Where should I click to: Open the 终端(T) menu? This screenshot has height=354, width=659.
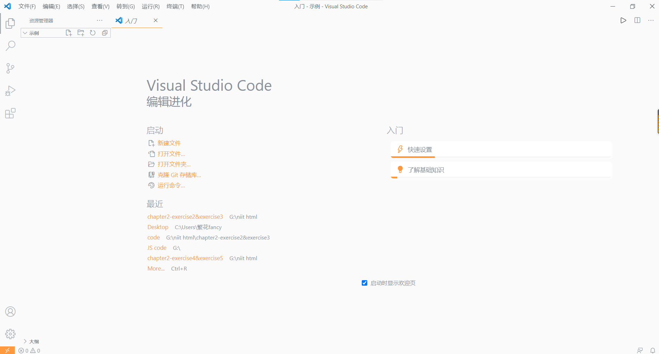[175, 6]
